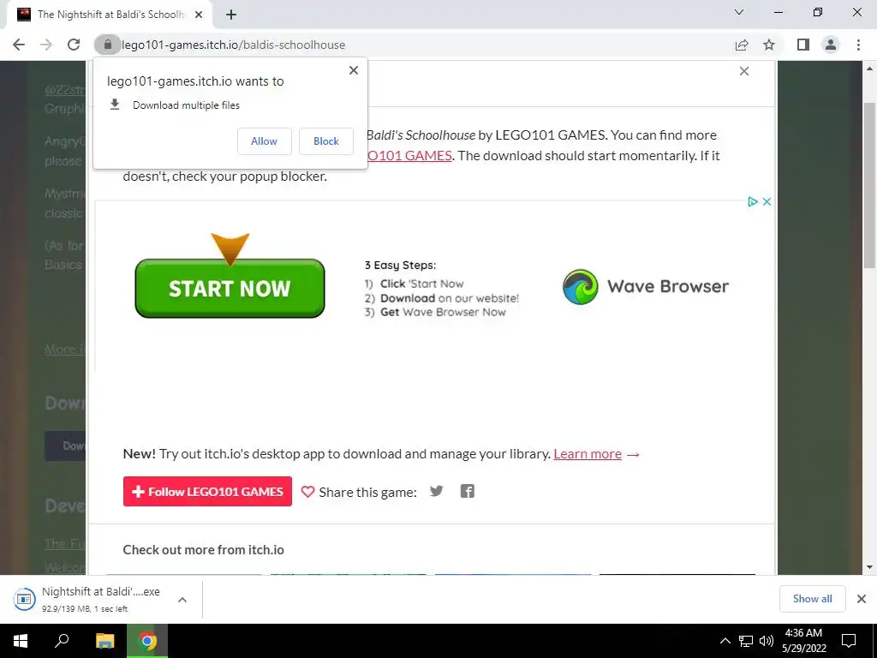Open the Learn more link
Screen dimensions: 877x658
(588, 454)
